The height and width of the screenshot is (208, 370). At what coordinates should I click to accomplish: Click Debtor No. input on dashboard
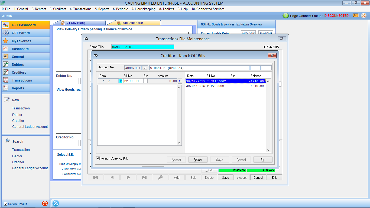pyautogui.click(x=67, y=81)
